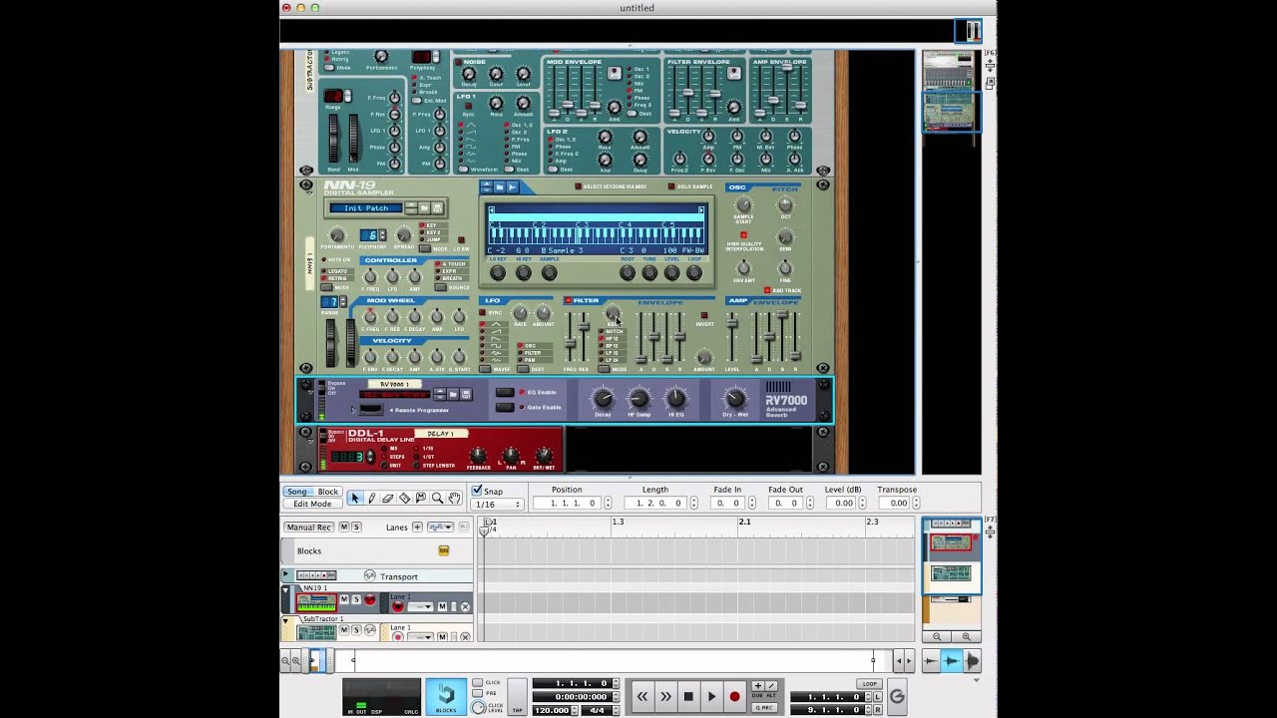The height and width of the screenshot is (718, 1277).
Task: Select the Magnify tool
Action: (437, 498)
